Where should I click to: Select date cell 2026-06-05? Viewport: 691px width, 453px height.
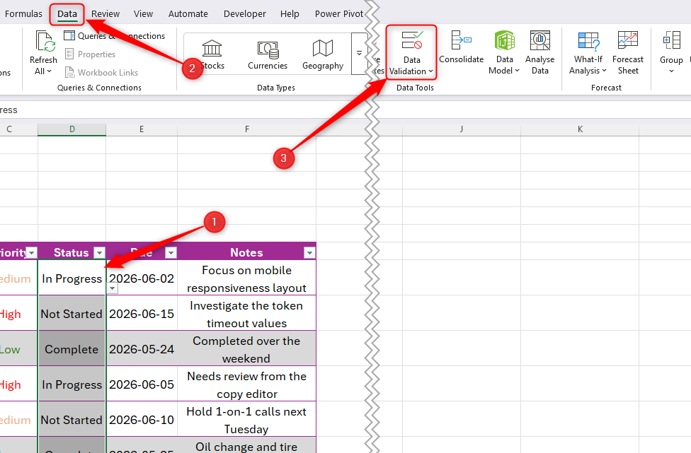pos(142,384)
